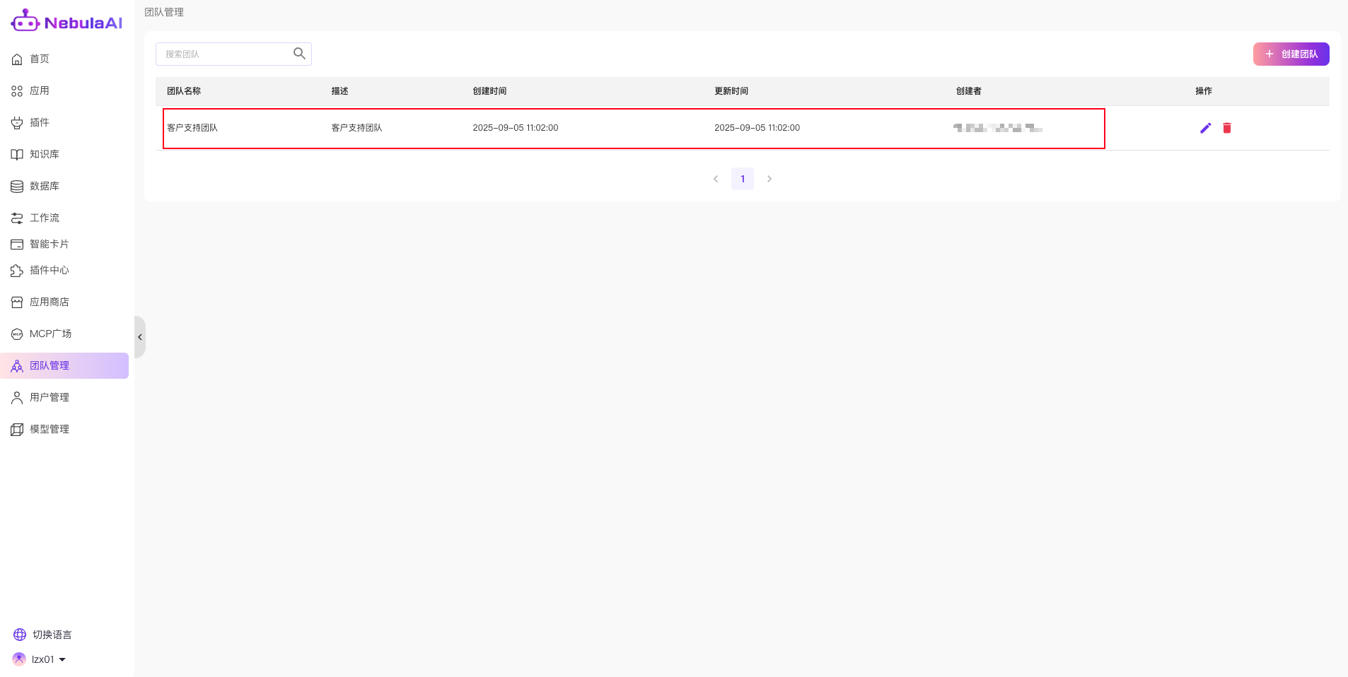Click the lzx01 user avatar
This screenshot has width=1348, height=677.
(19, 659)
